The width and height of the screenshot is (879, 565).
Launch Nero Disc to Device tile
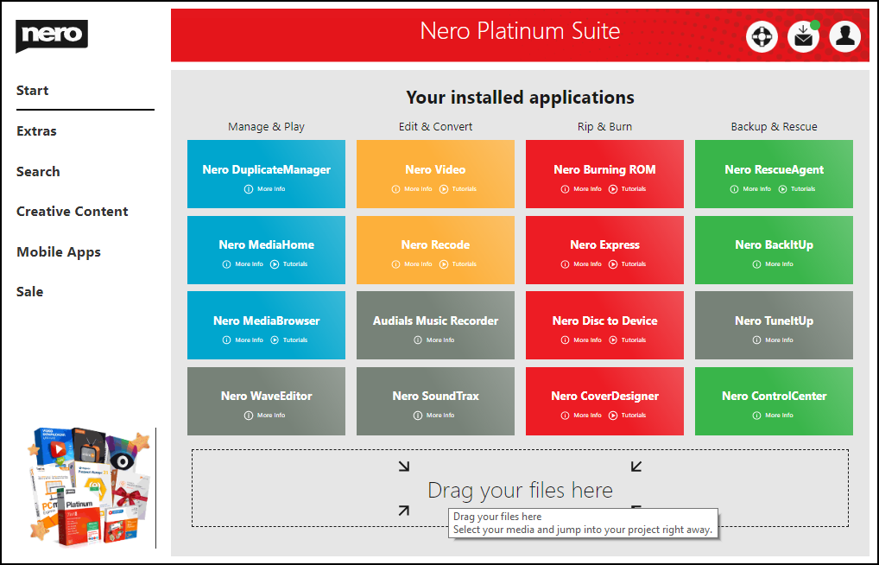(605, 325)
